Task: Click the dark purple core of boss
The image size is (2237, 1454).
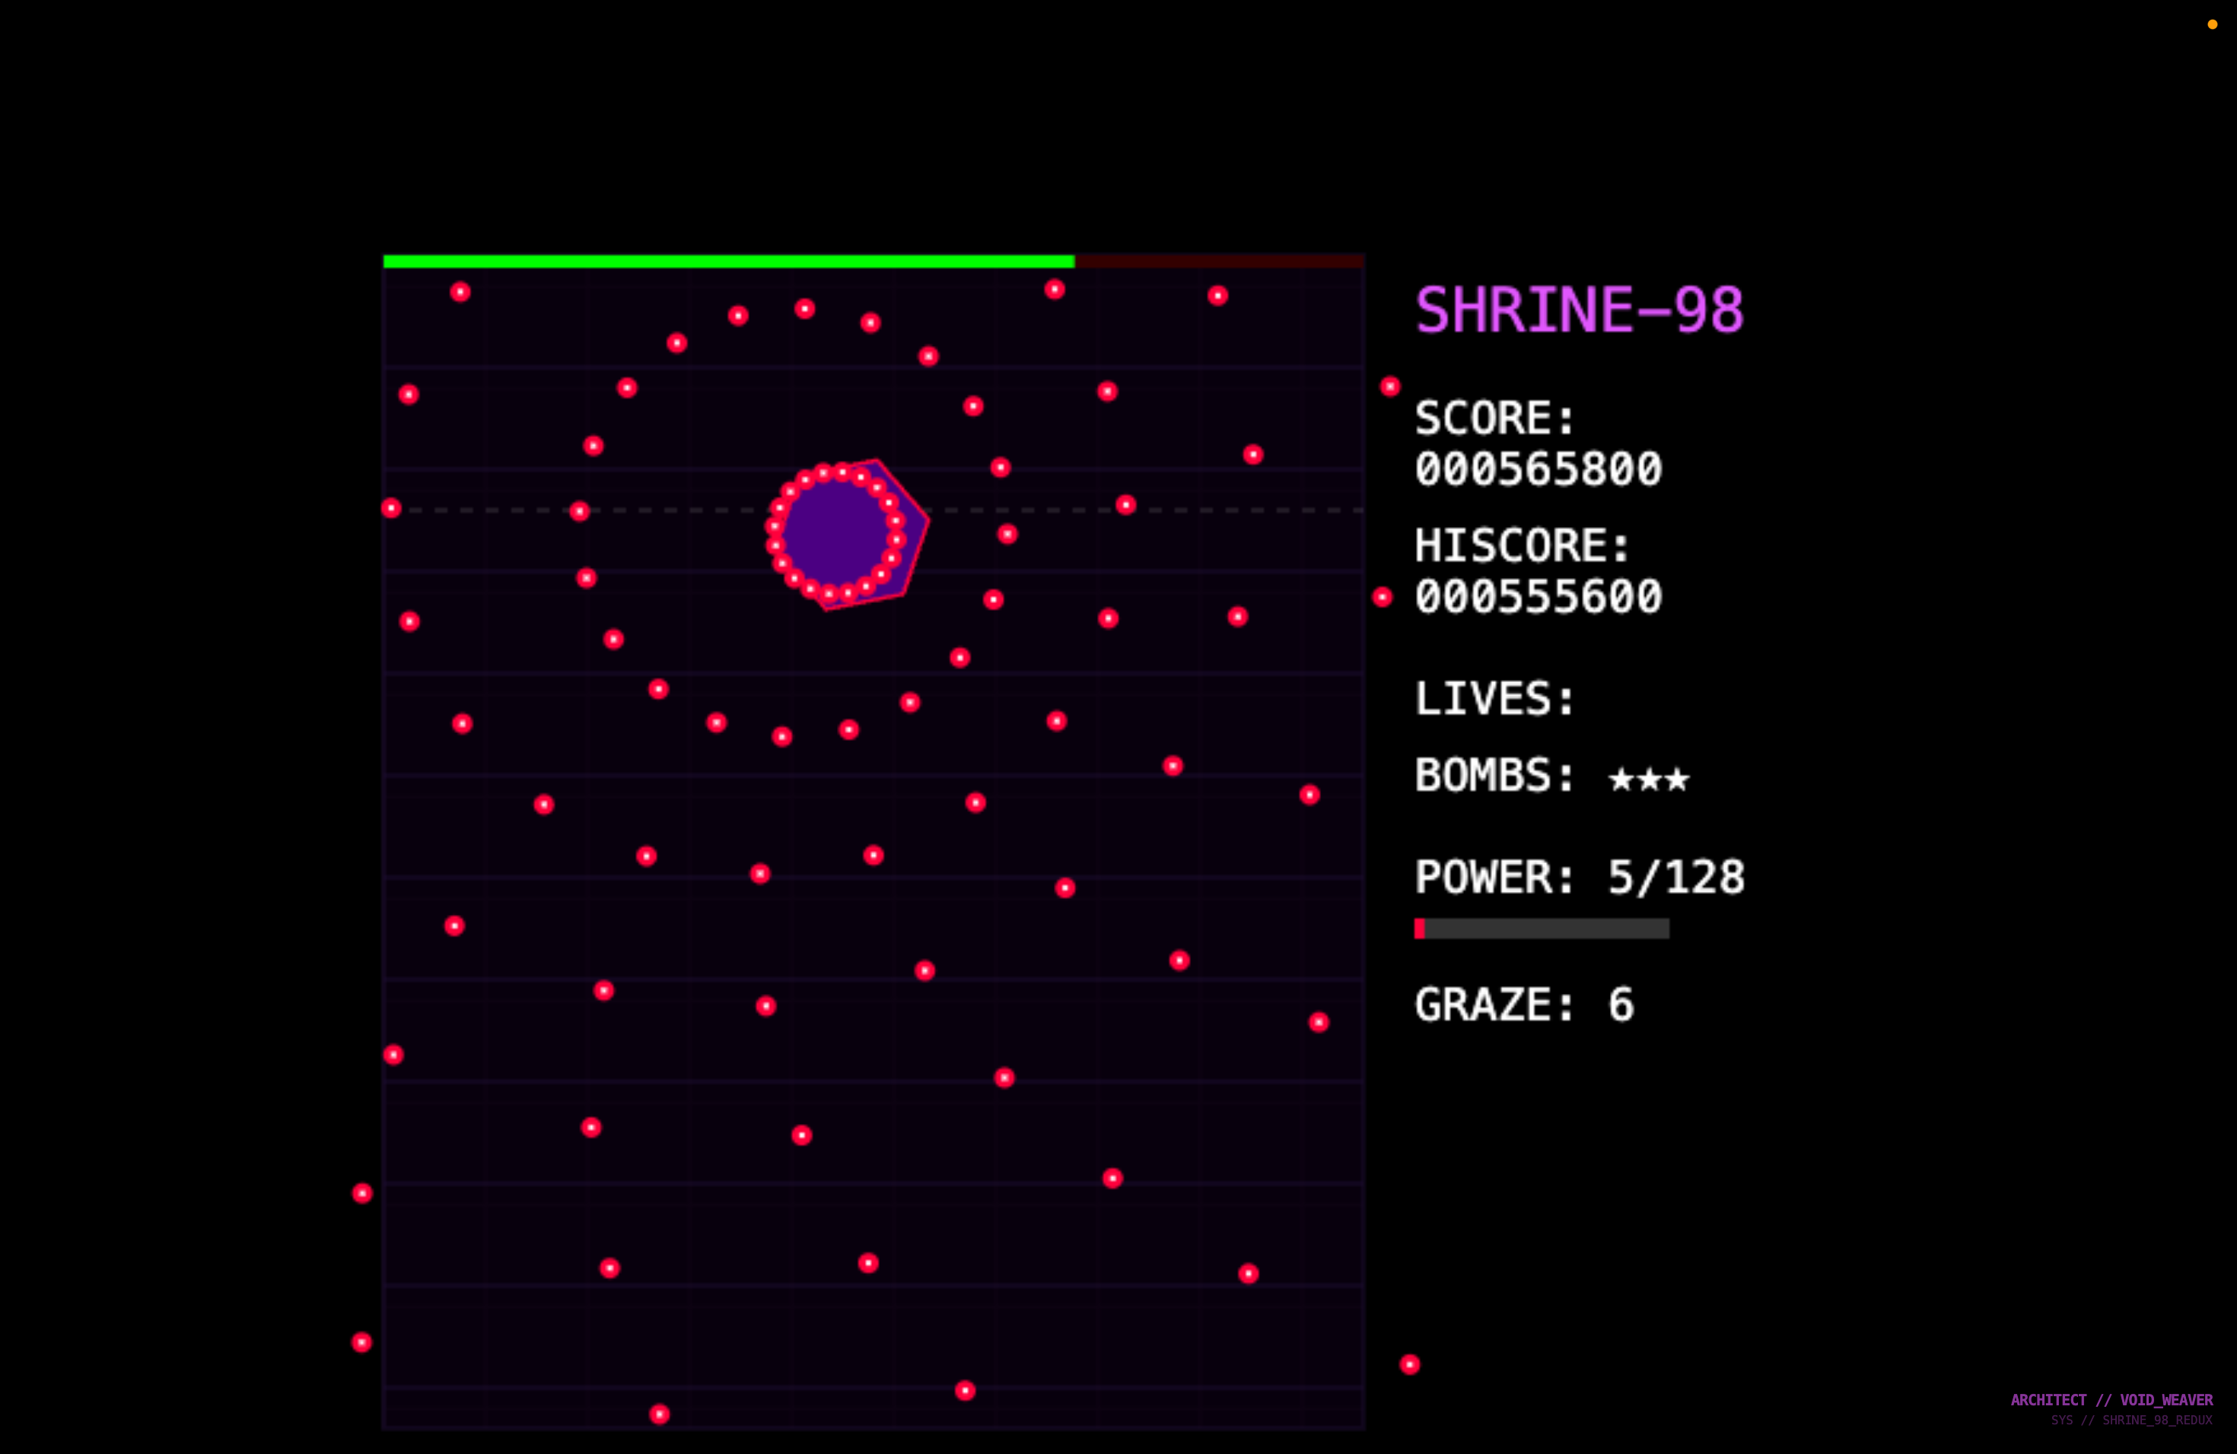Action: click(835, 534)
